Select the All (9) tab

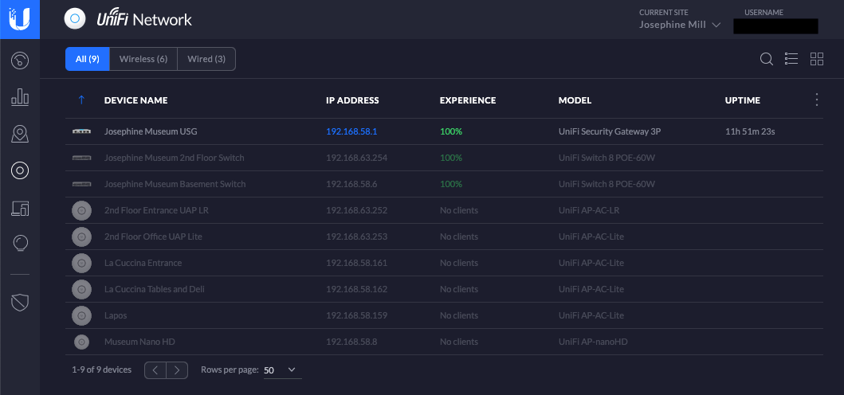point(87,59)
